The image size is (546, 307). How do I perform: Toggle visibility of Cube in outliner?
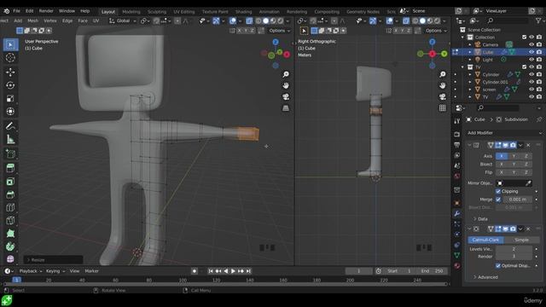tap(531, 52)
